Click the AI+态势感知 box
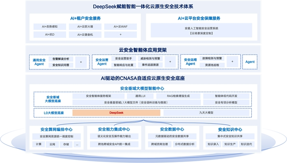The width and height of the screenshot is (287, 163). [49, 26]
